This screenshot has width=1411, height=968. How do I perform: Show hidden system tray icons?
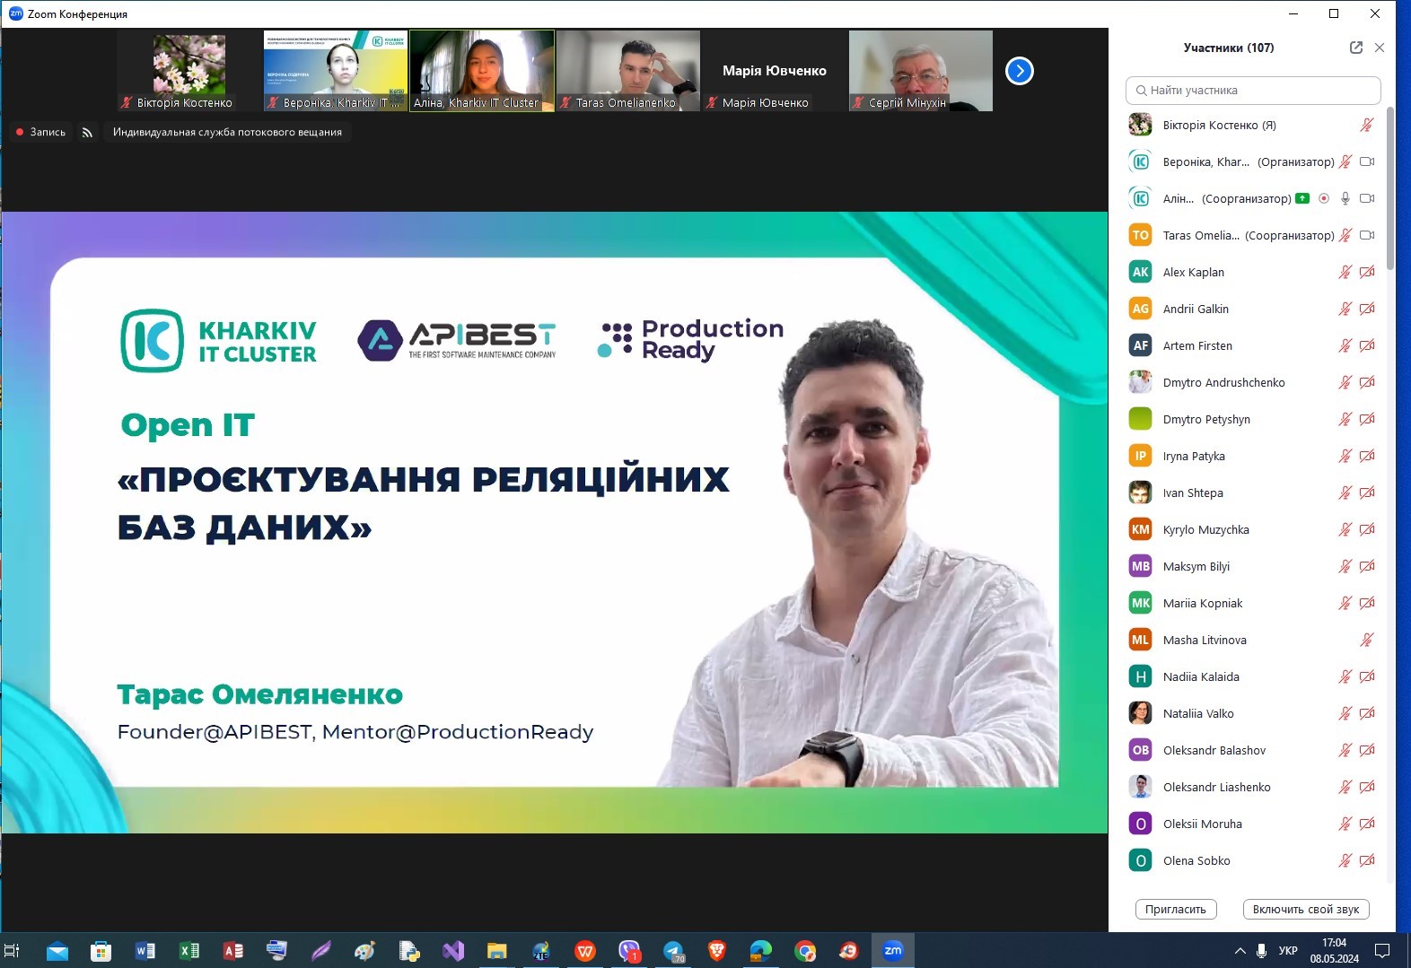[1240, 951]
